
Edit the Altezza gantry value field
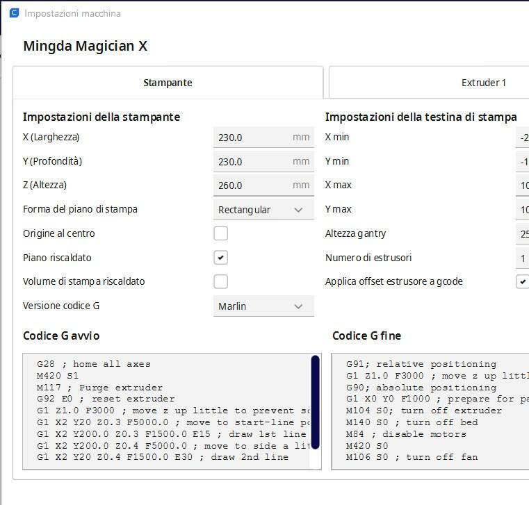pos(523,233)
